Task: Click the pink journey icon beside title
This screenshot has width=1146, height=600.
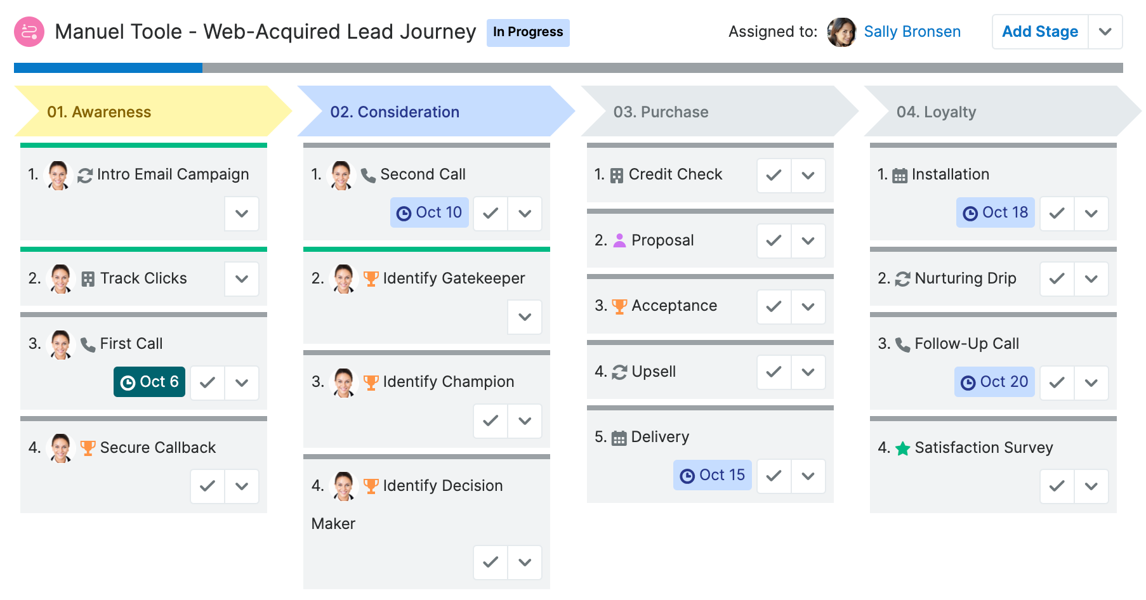Action: coord(29,32)
